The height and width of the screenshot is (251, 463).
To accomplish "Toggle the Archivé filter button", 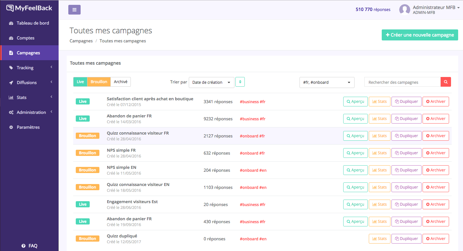I will pyautogui.click(x=120, y=82).
